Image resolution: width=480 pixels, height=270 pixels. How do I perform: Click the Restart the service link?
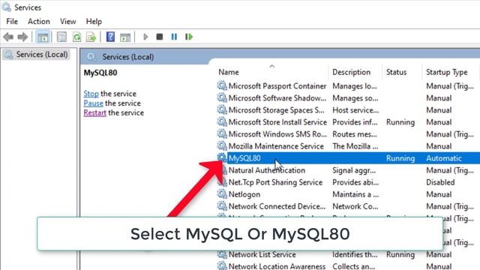[x=95, y=112]
